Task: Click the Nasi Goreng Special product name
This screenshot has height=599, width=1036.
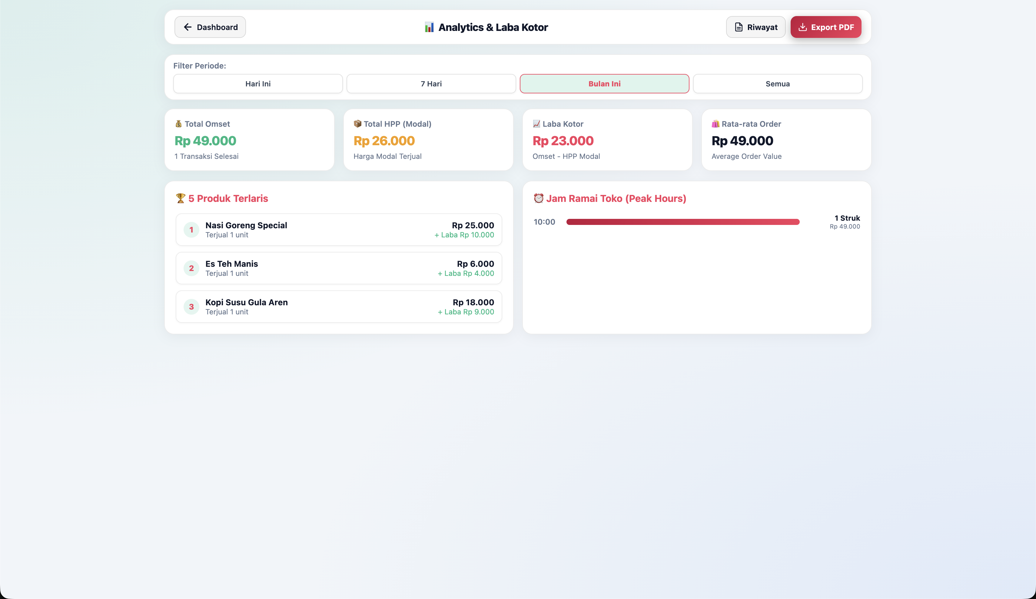Action: click(x=246, y=226)
